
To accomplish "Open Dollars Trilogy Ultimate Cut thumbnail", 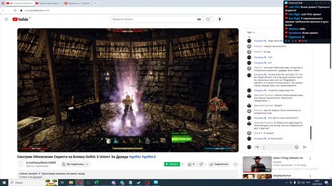I will [257, 164].
